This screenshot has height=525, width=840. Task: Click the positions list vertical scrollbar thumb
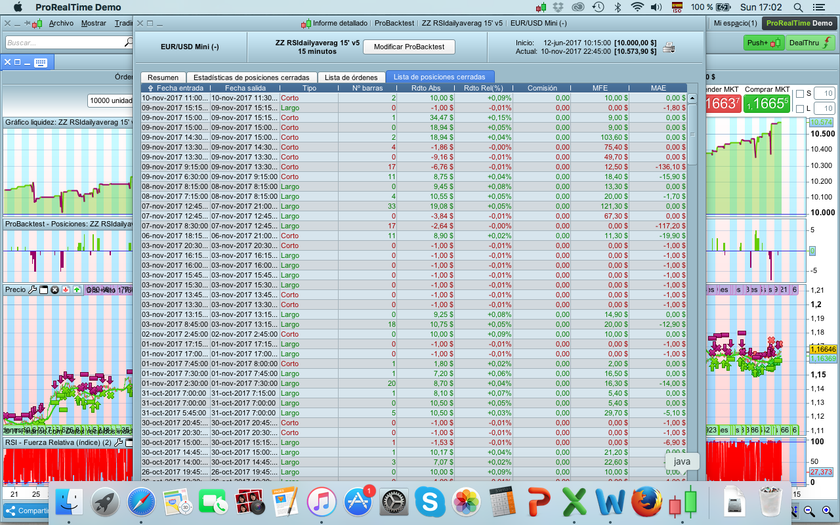692,135
